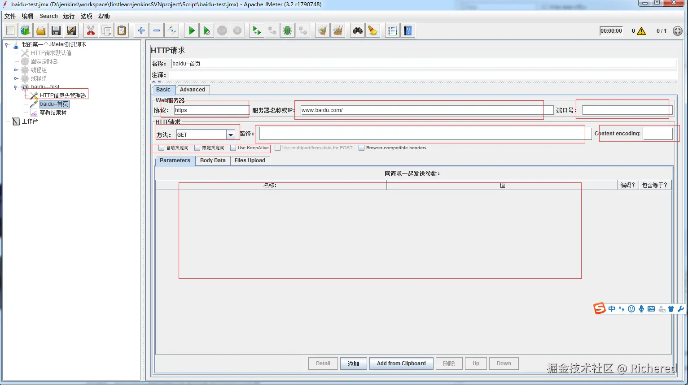Open the 运行 menu

[69, 16]
